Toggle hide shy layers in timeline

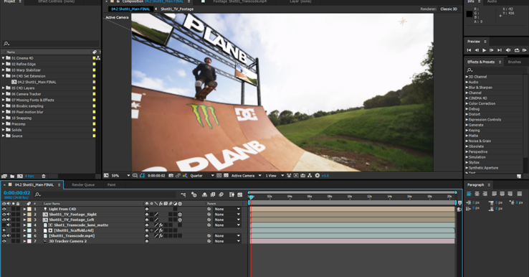point(204,195)
